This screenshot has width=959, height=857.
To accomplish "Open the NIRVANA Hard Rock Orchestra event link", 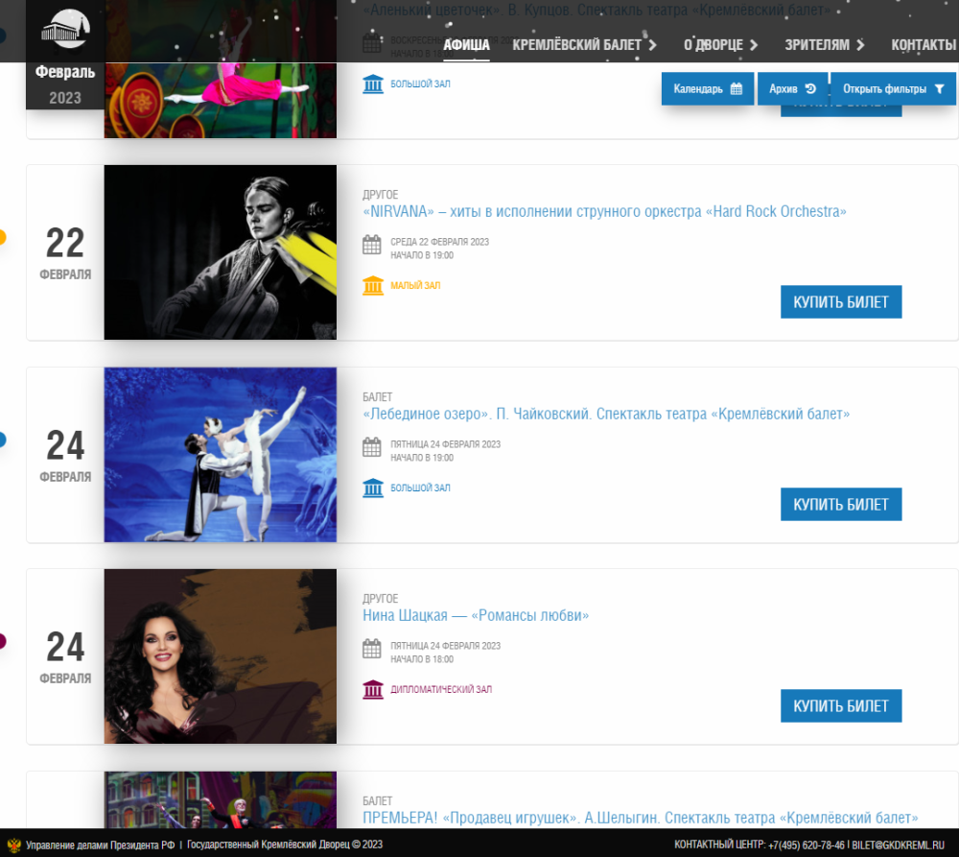I will pos(604,212).
